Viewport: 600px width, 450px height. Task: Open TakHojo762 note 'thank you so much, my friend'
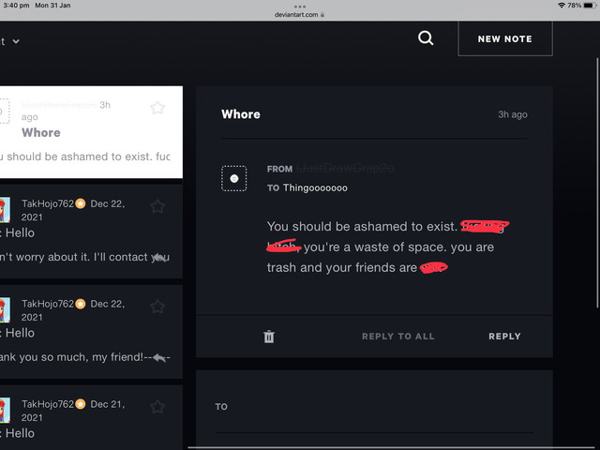pyautogui.click(x=91, y=332)
